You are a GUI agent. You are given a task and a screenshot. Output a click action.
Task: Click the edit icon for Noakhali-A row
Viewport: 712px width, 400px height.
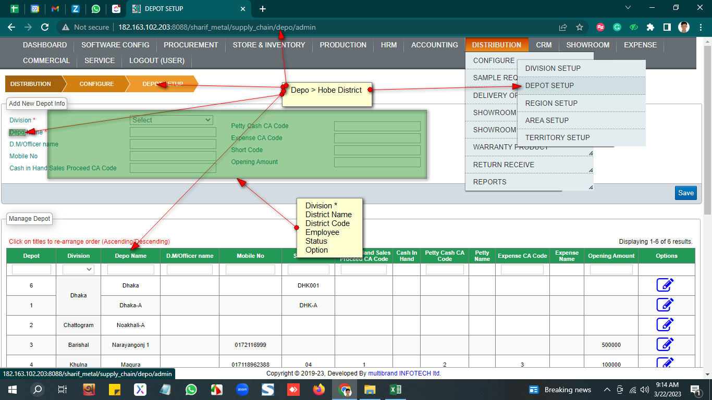(x=665, y=325)
